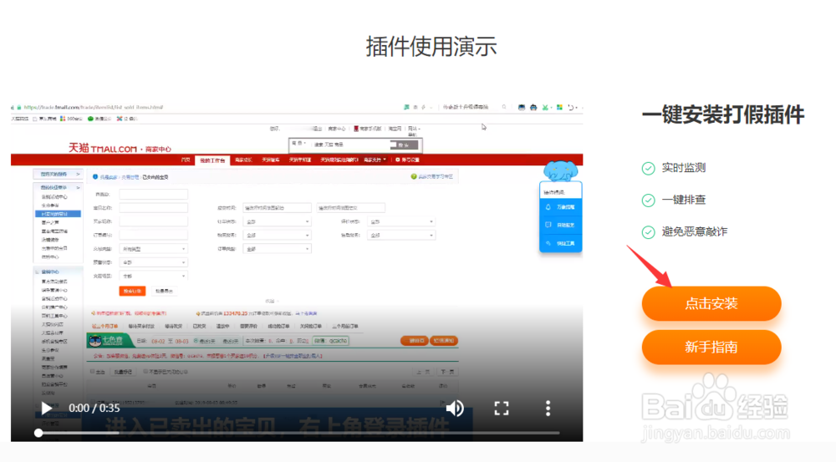
Task: Click the video progress bar handle
Action: (38, 433)
